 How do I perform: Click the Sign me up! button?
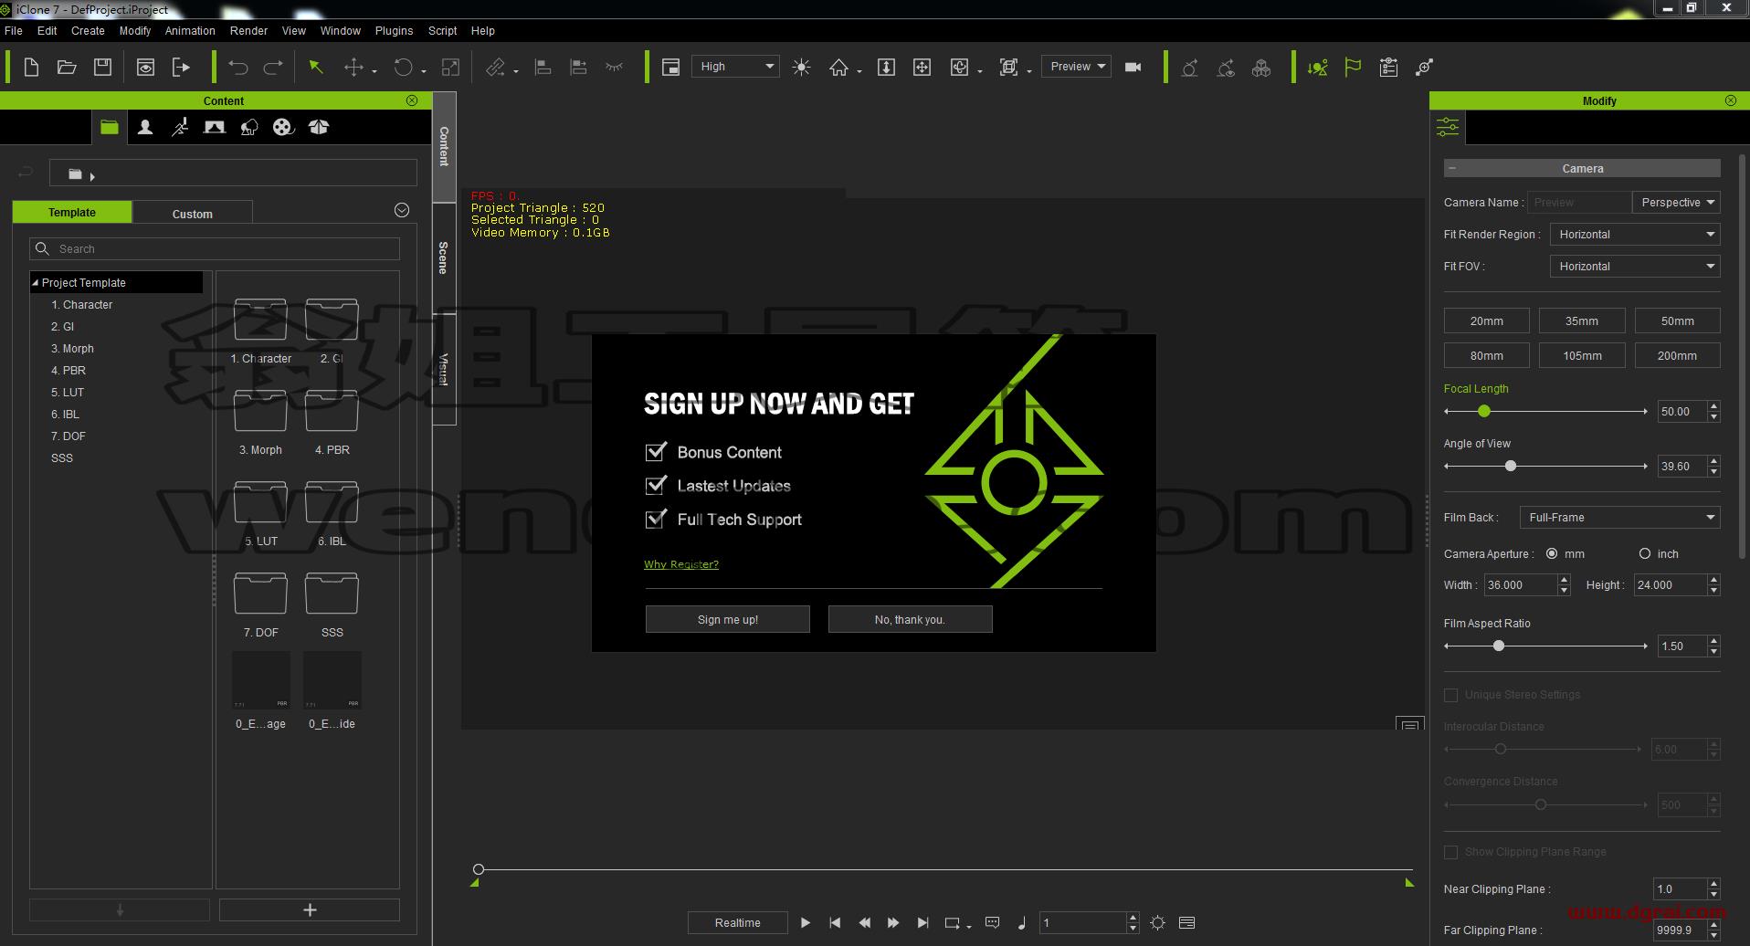728,619
